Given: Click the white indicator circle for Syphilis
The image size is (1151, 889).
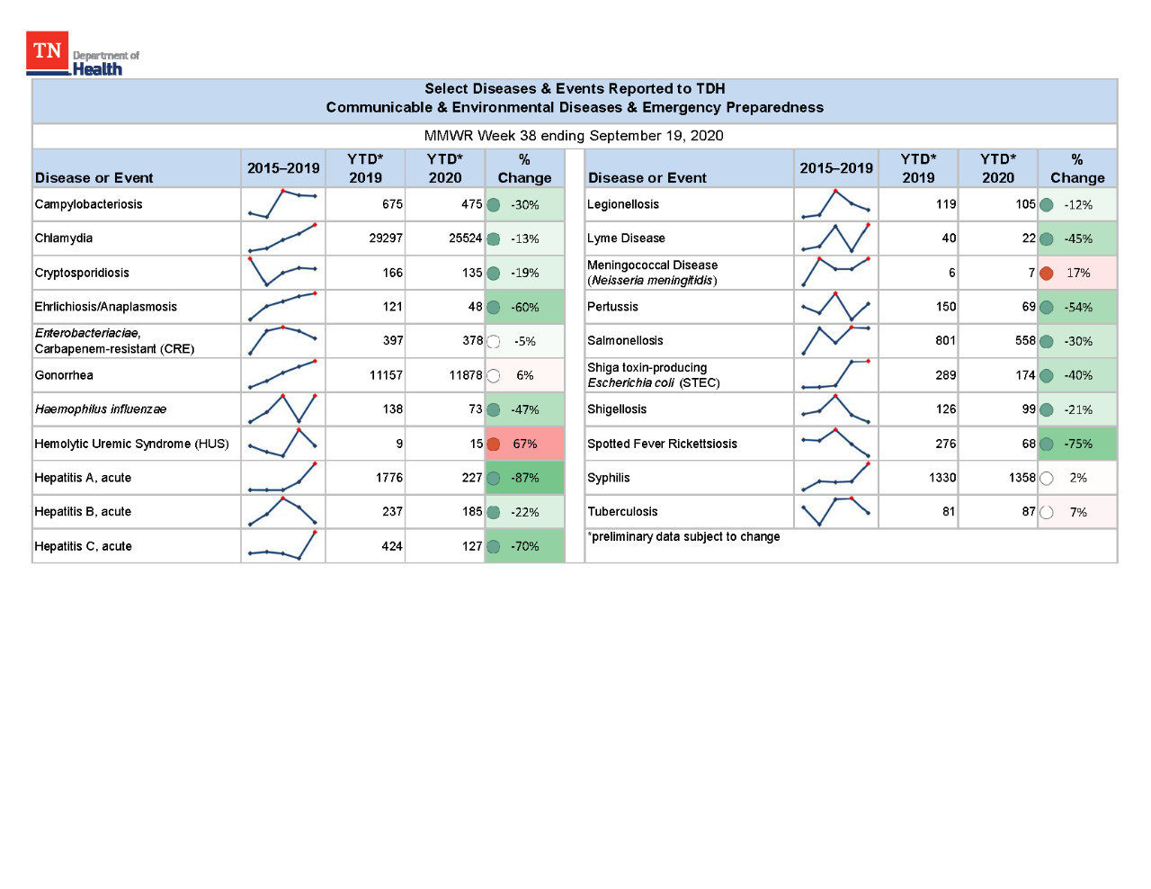Looking at the screenshot, I should coord(1047,479).
